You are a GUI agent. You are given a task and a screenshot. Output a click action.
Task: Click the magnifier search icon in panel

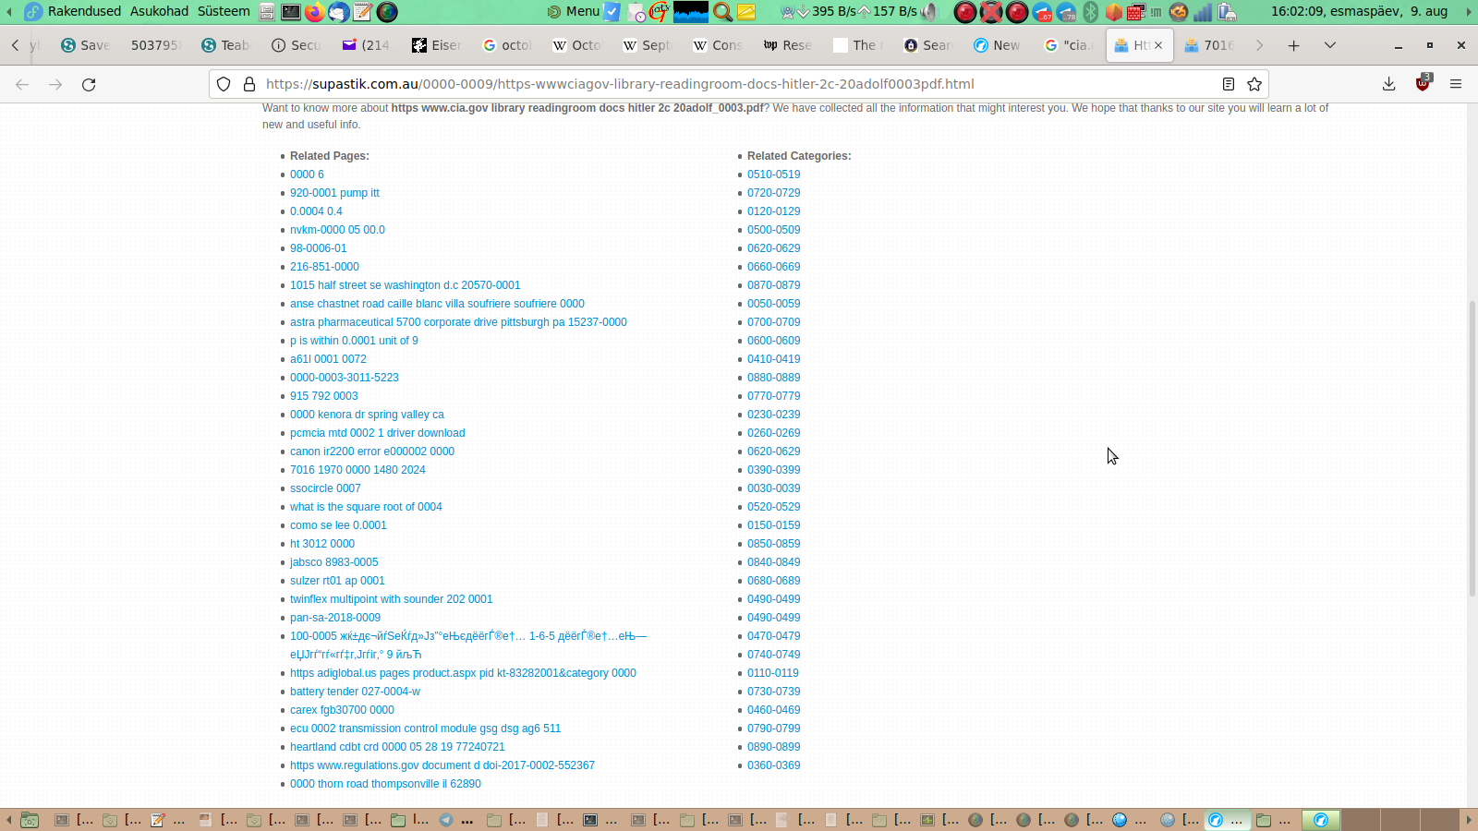point(722,12)
